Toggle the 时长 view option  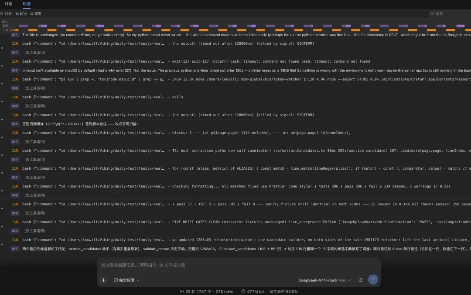coord(6,14)
